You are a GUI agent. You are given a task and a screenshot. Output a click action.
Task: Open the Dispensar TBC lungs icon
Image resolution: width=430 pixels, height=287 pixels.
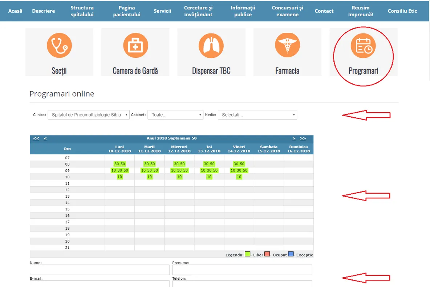[x=211, y=45]
